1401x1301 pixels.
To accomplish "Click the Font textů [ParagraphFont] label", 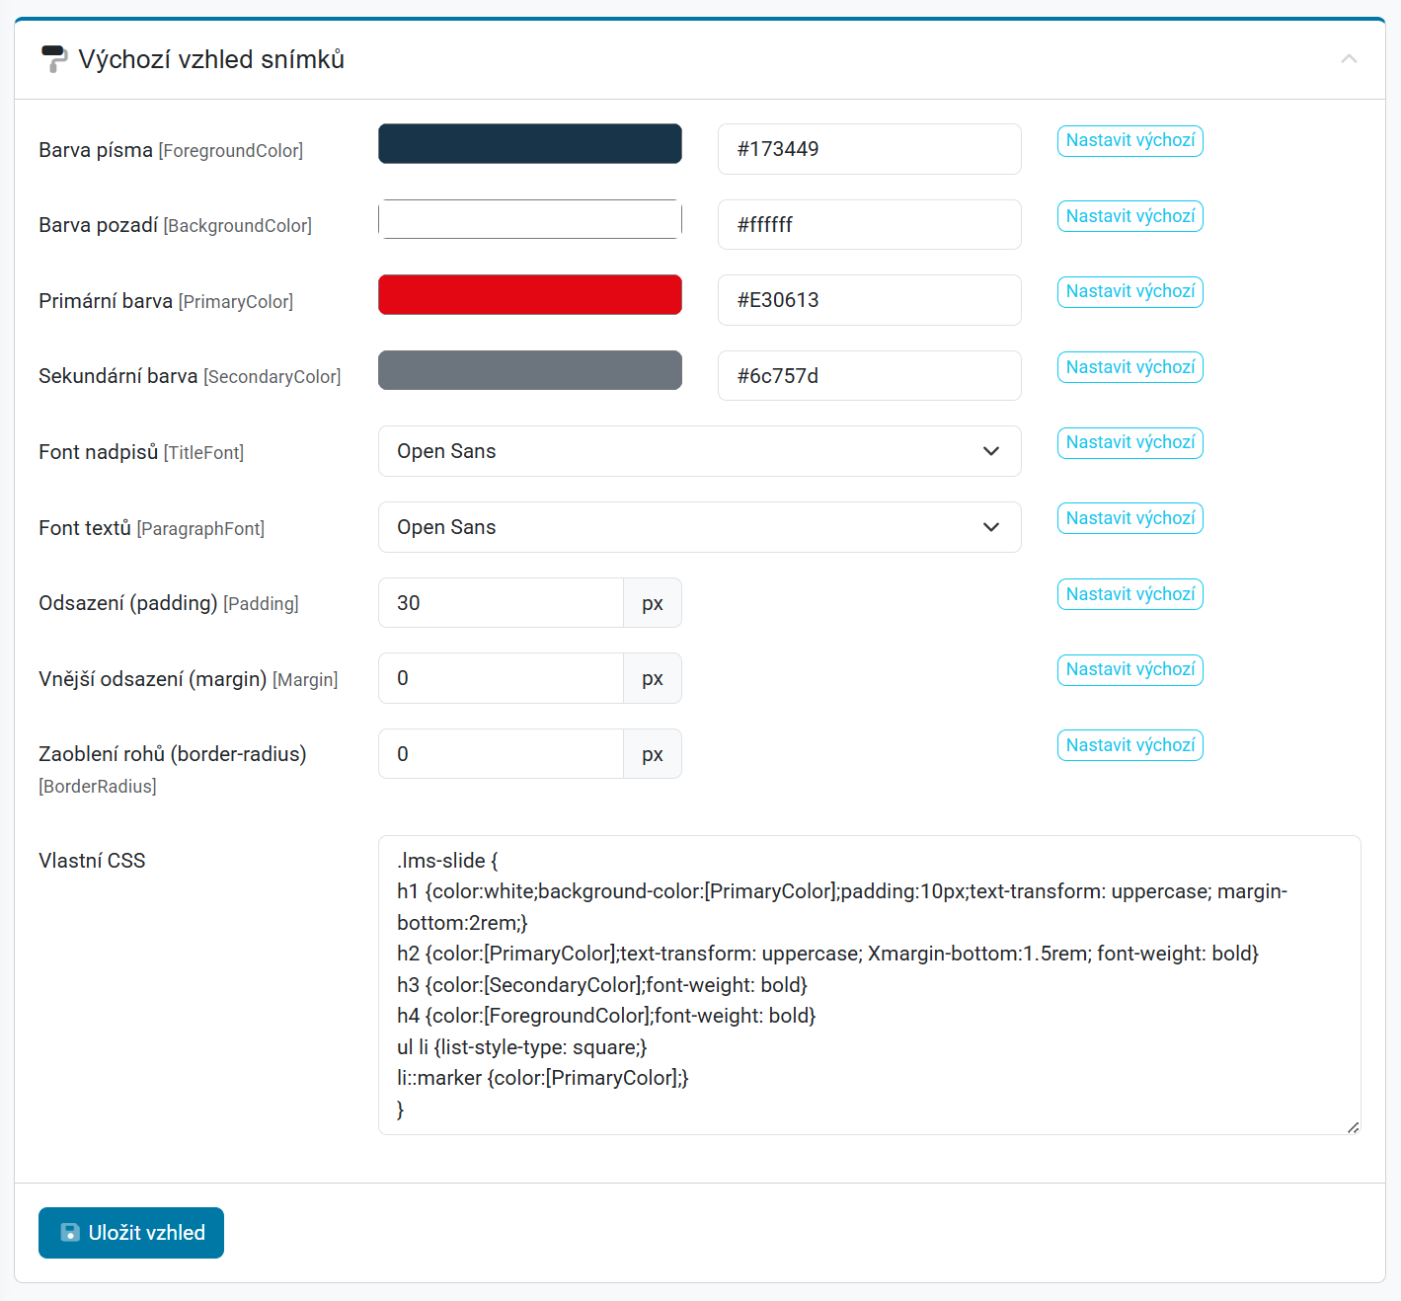I will [x=152, y=528].
